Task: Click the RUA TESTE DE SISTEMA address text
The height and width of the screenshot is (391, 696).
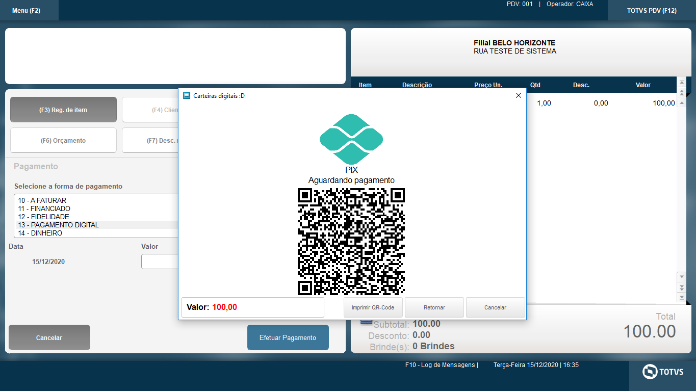Action: [515, 51]
